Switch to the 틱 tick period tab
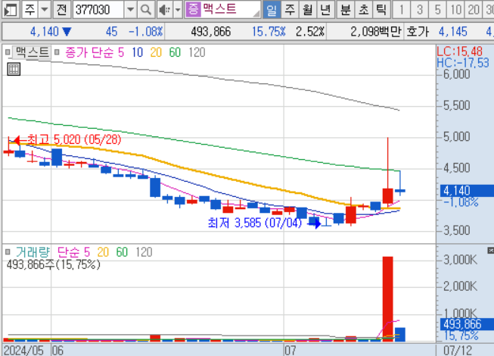The image size is (494, 356). (x=381, y=9)
